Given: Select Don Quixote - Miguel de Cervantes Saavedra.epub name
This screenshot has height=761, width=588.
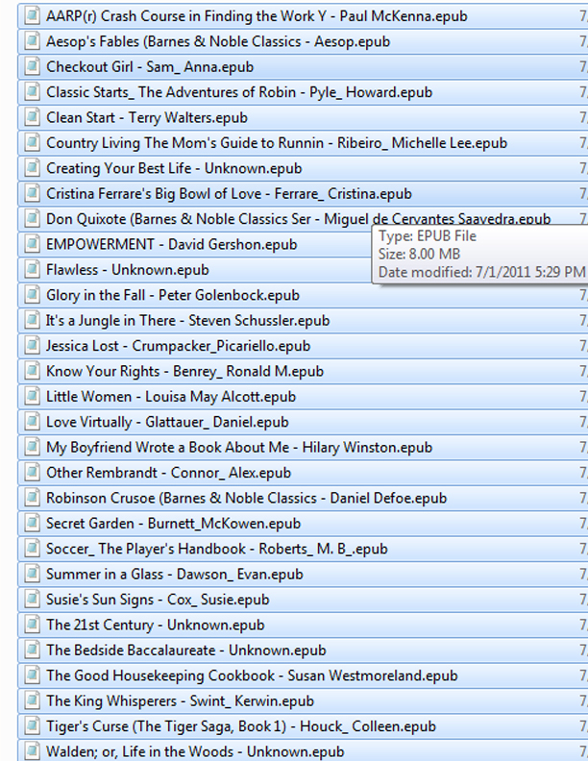Looking at the screenshot, I should [x=299, y=219].
